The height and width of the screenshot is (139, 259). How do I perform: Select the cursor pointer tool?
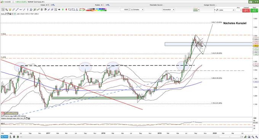point(3,10)
